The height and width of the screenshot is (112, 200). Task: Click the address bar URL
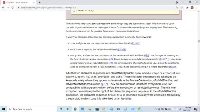48,7
